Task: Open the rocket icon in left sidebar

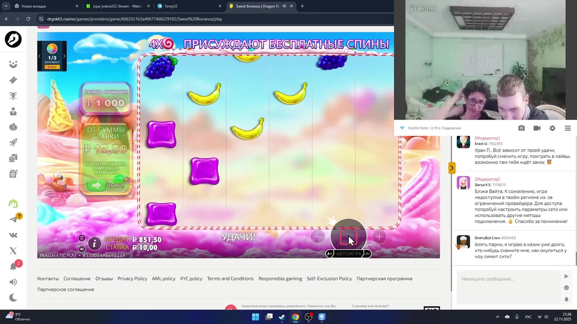Action: 13,143
